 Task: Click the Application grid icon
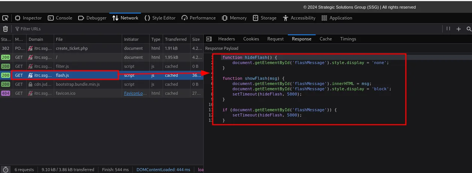pos(324,18)
